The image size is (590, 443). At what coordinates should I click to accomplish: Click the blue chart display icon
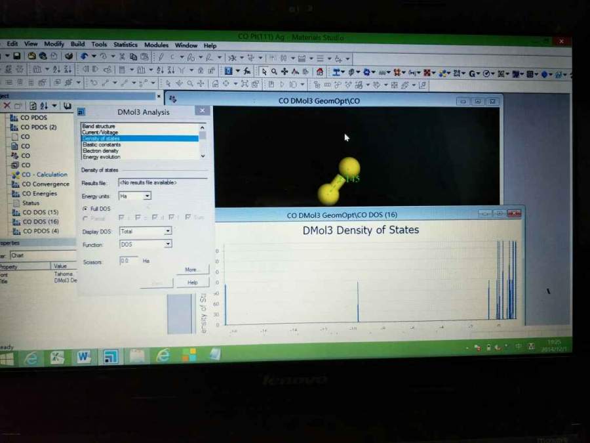pyautogui.click(x=228, y=71)
